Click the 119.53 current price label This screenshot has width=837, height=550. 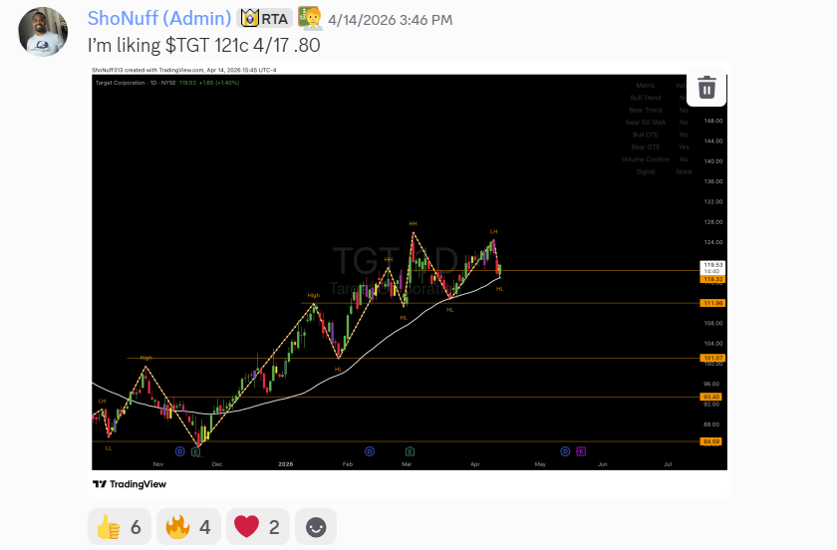[x=712, y=267]
